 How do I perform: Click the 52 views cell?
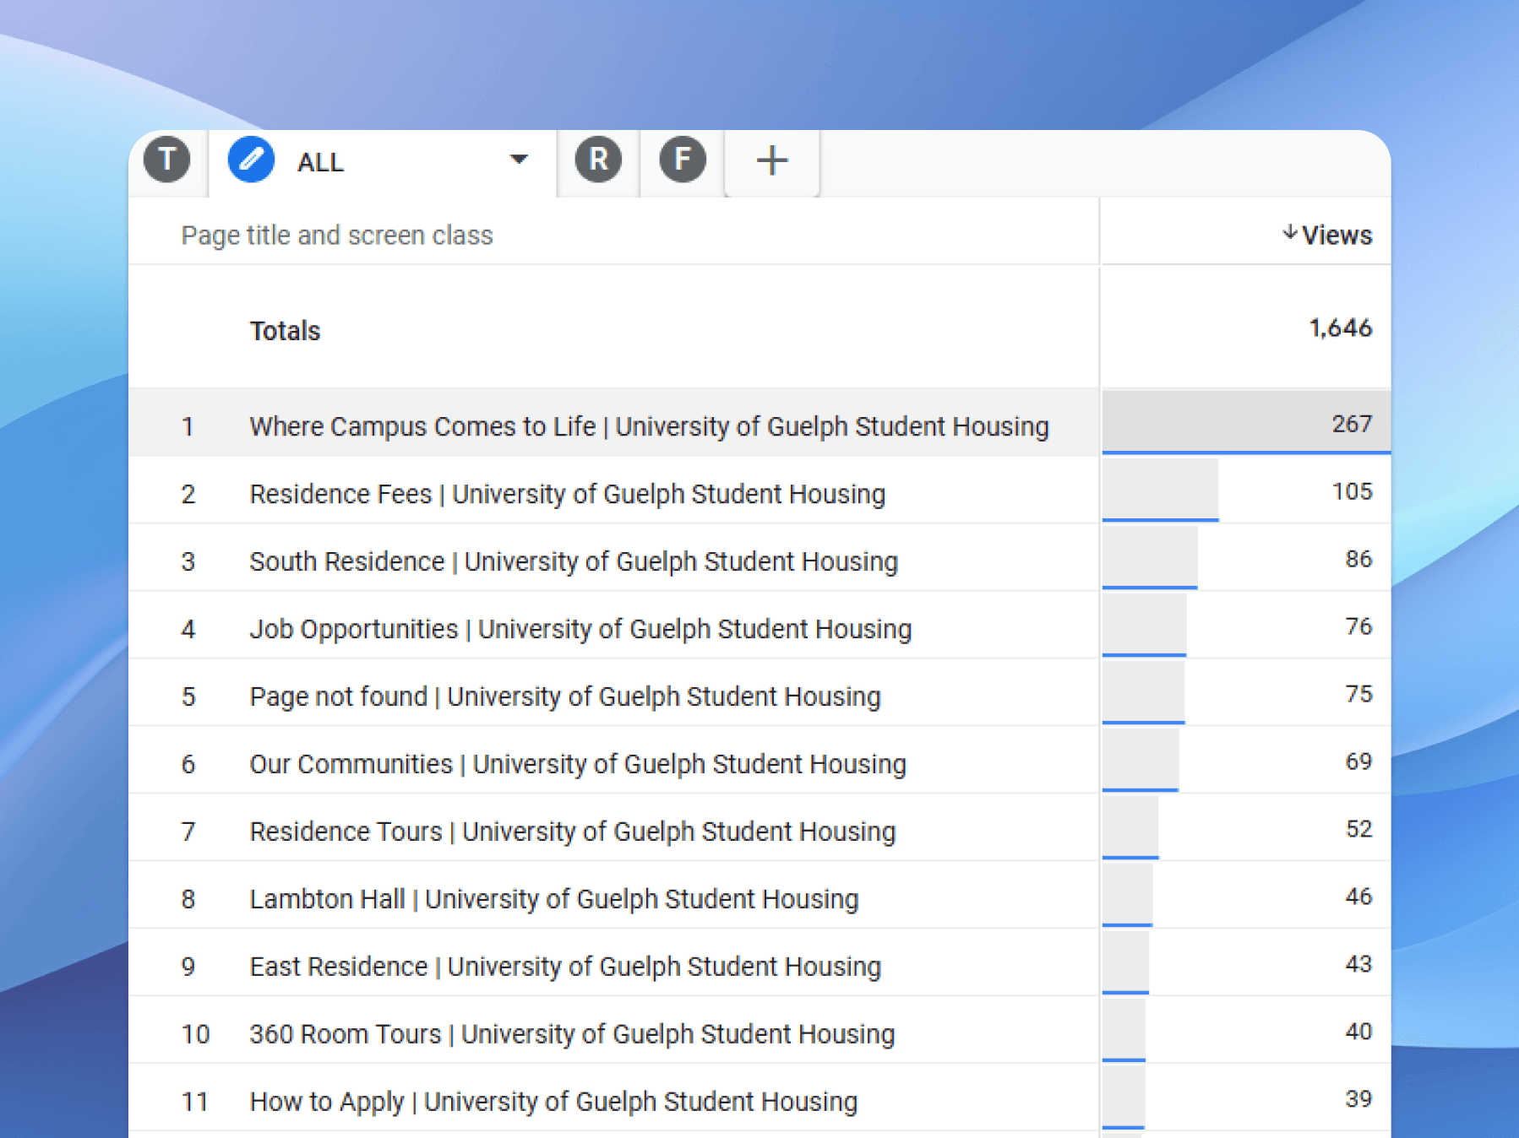[1246, 828]
